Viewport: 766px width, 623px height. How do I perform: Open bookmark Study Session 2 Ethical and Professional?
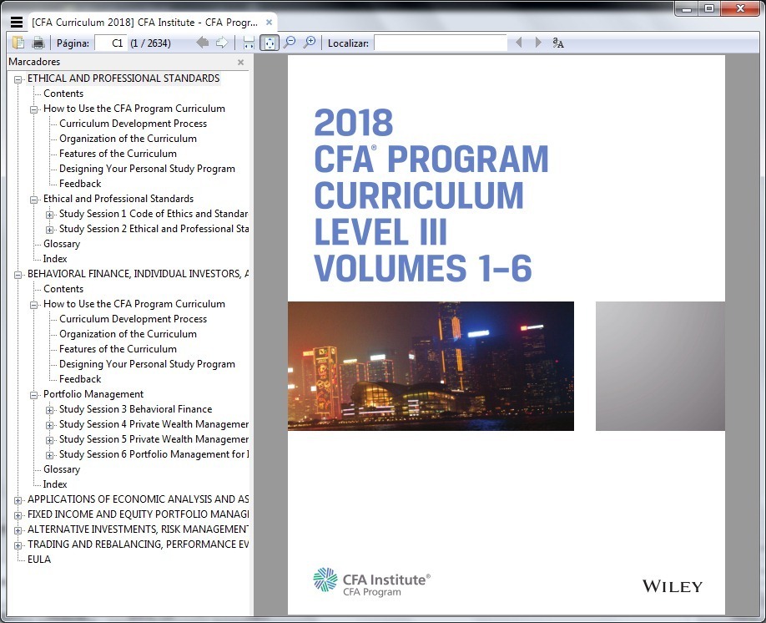click(x=154, y=229)
